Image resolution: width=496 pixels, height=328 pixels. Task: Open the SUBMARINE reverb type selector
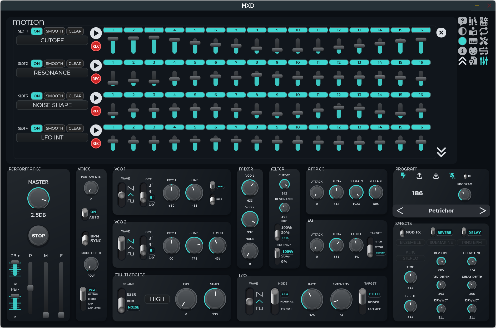click(x=441, y=242)
